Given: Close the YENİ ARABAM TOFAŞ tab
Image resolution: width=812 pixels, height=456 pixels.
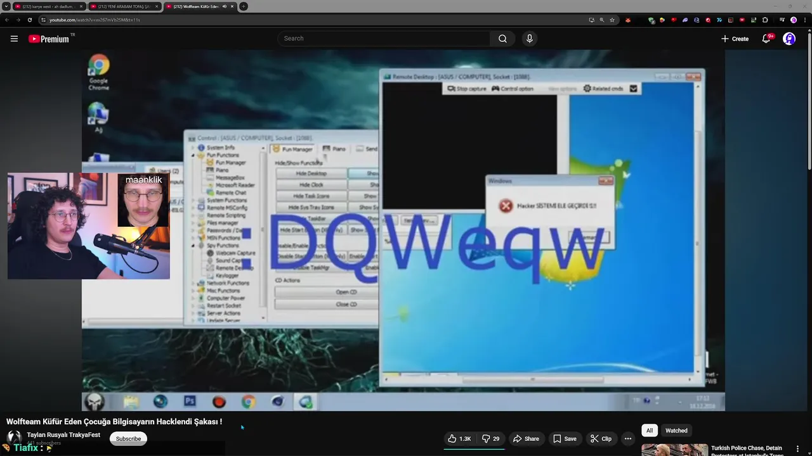Looking at the screenshot, I should pyautogui.click(x=157, y=6).
